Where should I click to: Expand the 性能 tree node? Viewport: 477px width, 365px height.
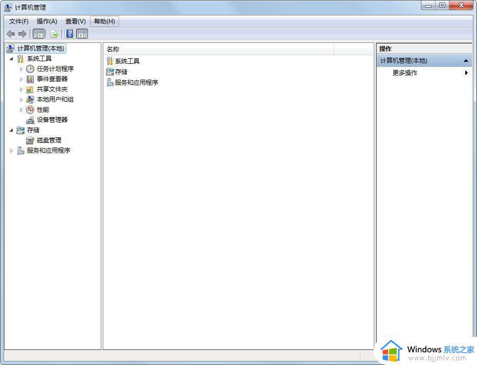[21, 110]
